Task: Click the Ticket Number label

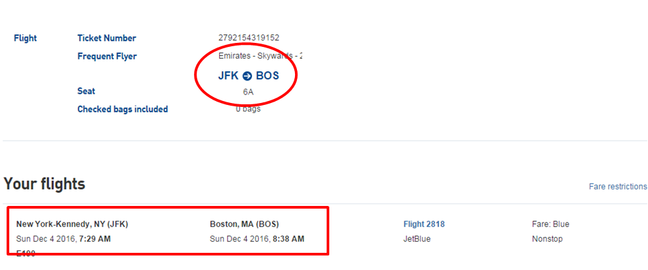Action: pos(107,38)
